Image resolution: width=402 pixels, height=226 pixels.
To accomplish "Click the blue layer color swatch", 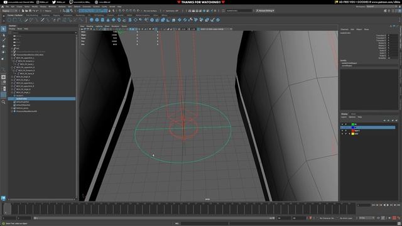I will pos(353,127).
